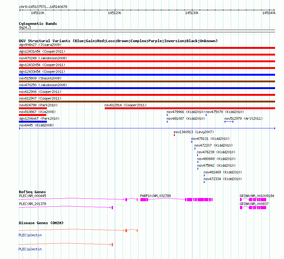Click the chr8:145107571..145140678 coordinate label
Viewport: 284px width, 259px height.
(43, 7)
